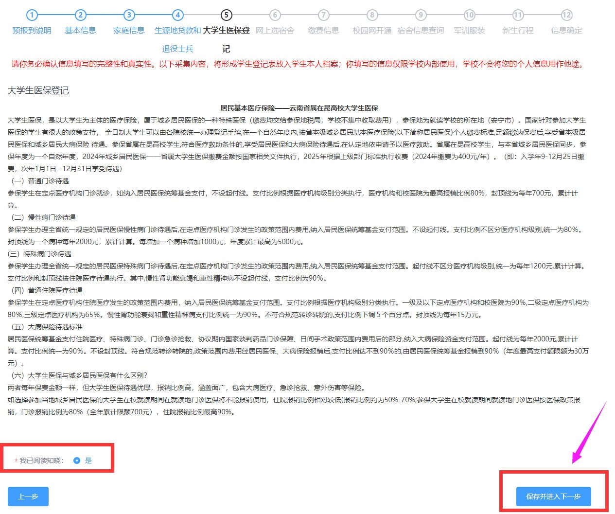This screenshot has height=514, width=615.
Task: Click the 是 radio option label
Action: click(88, 461)
